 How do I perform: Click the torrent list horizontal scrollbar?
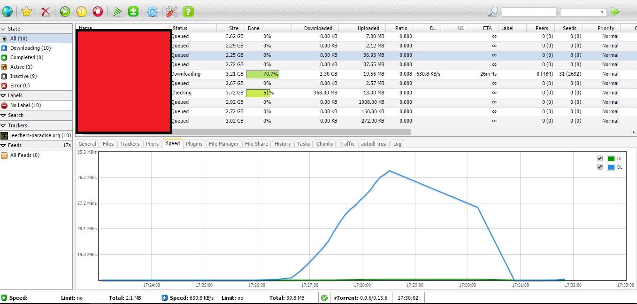click(x=244, y=133)
